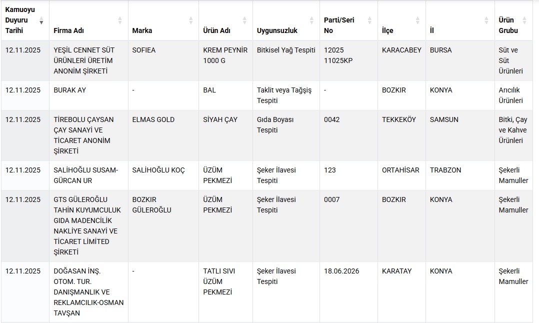Screen dimensions: 539x323
Task: Click the Ürün Grubu sort arrows icon
Action: 524,20
